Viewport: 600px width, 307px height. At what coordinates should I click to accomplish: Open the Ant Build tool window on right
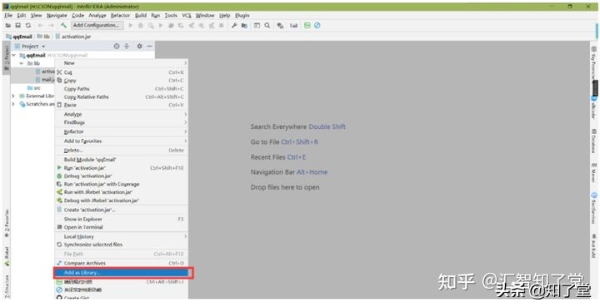point(593,246)
